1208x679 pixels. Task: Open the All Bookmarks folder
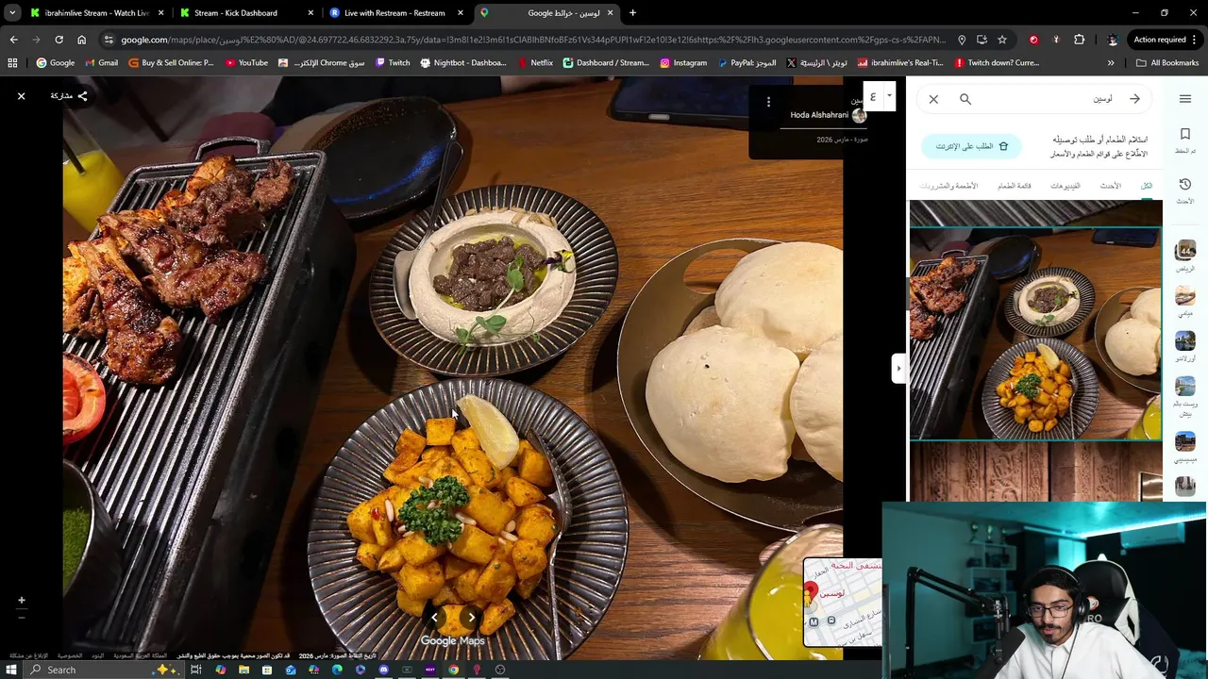coord(1167,63)
